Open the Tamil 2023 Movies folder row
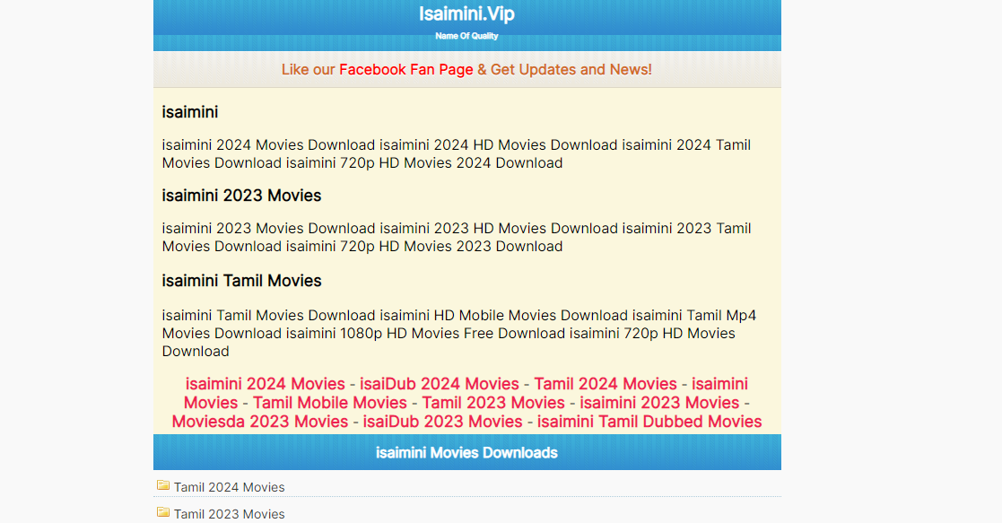The height and width of the screenshot is (523, 1002). click(x=467, y=513)
